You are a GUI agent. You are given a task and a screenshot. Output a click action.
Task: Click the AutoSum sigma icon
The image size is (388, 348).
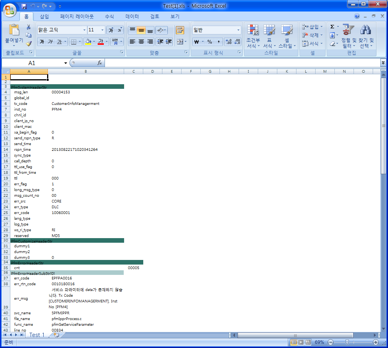point(332,27)
